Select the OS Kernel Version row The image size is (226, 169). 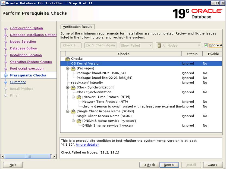click(x=141, y=63)
